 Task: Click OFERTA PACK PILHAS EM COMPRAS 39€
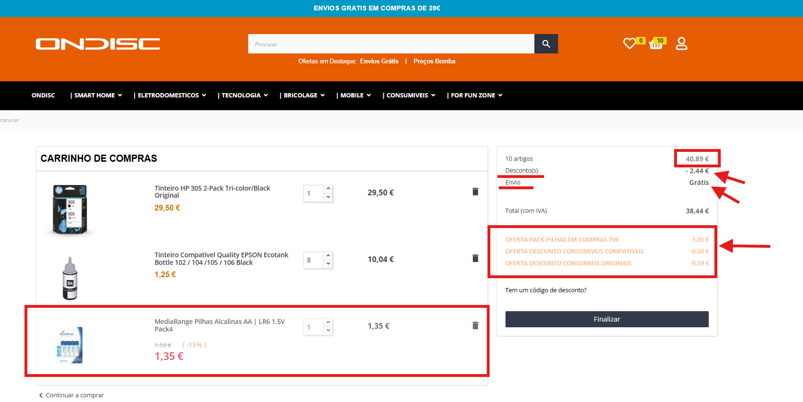[562, 240]
